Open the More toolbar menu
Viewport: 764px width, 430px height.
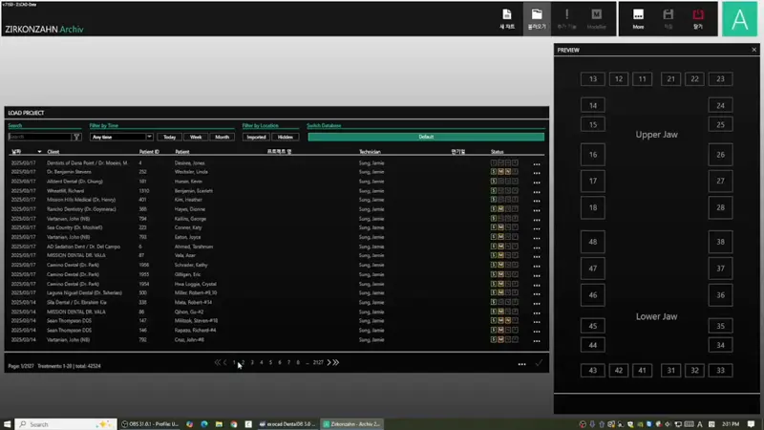pyautogui.click(x=638, y=18)
